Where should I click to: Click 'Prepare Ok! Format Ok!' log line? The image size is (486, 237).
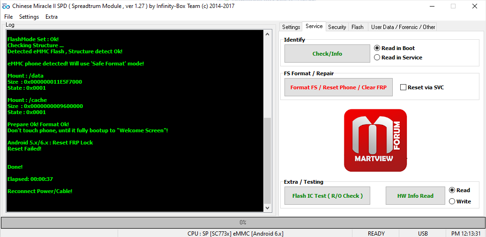point(38,124)
